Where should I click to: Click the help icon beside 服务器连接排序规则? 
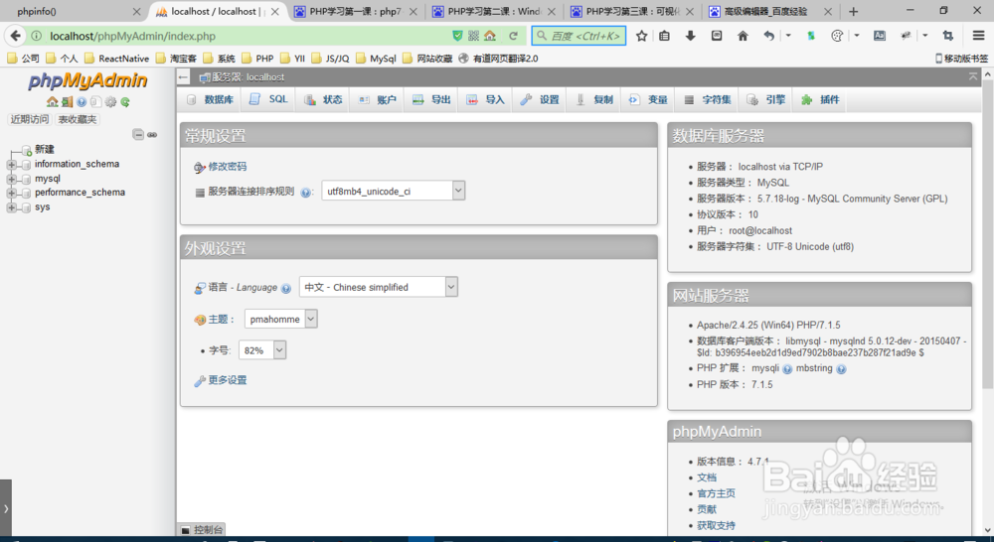click(305, 193)
